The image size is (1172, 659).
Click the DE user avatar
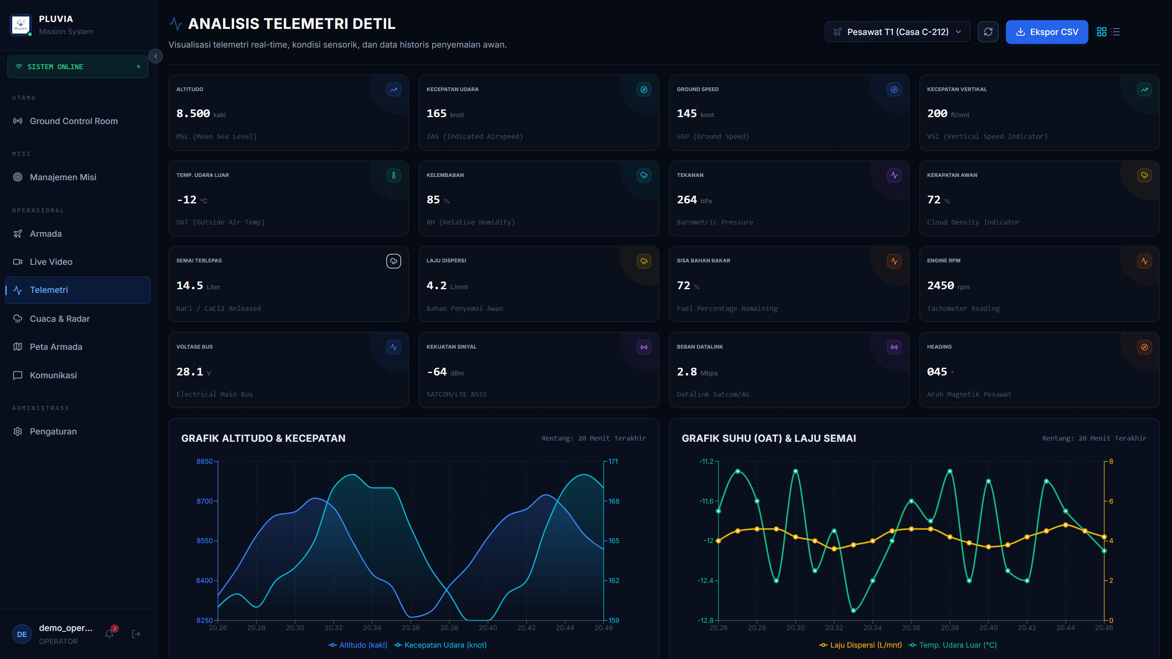22,635
